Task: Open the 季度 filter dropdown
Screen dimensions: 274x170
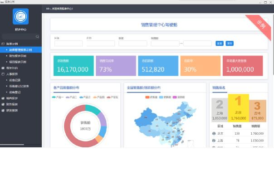Action: pyautogui.click(x=133, y=43)
